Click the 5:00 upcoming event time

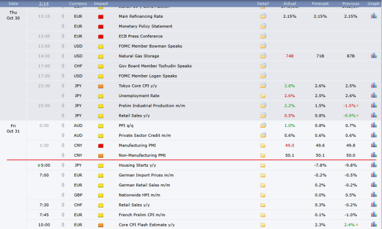click(46, 165)
